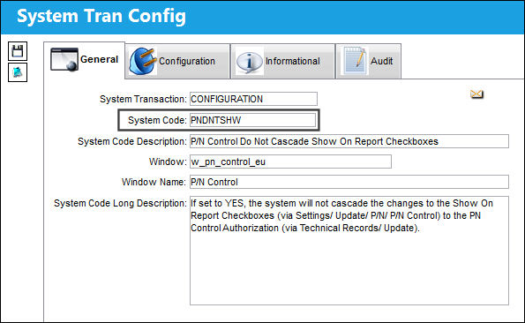Click the Window Name label text

point(154,182)
